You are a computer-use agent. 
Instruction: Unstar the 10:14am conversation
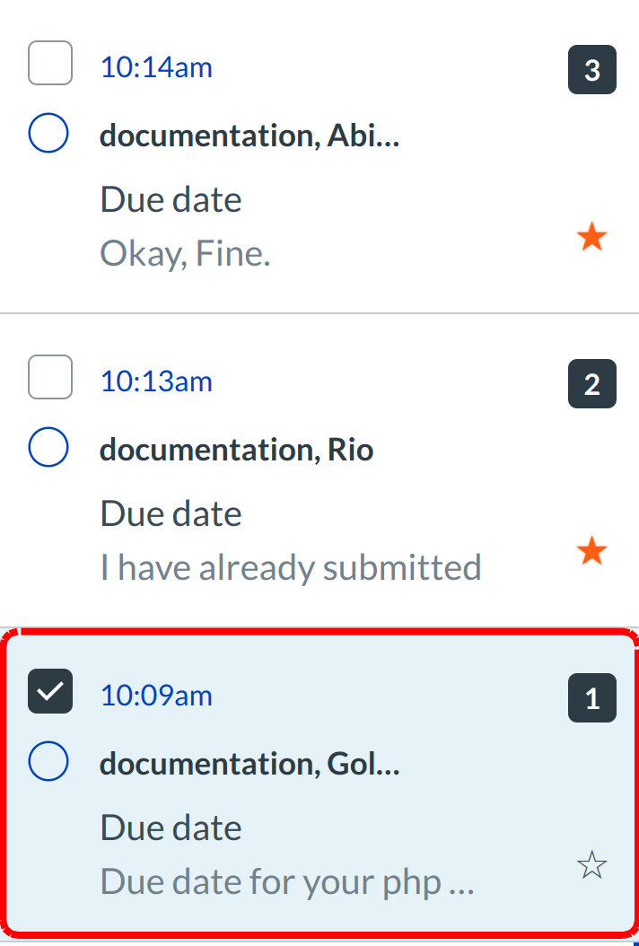(591, 238)
